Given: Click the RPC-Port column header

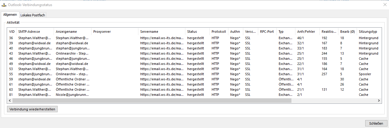Looking at the screenshot, I should tap(267, 32).
